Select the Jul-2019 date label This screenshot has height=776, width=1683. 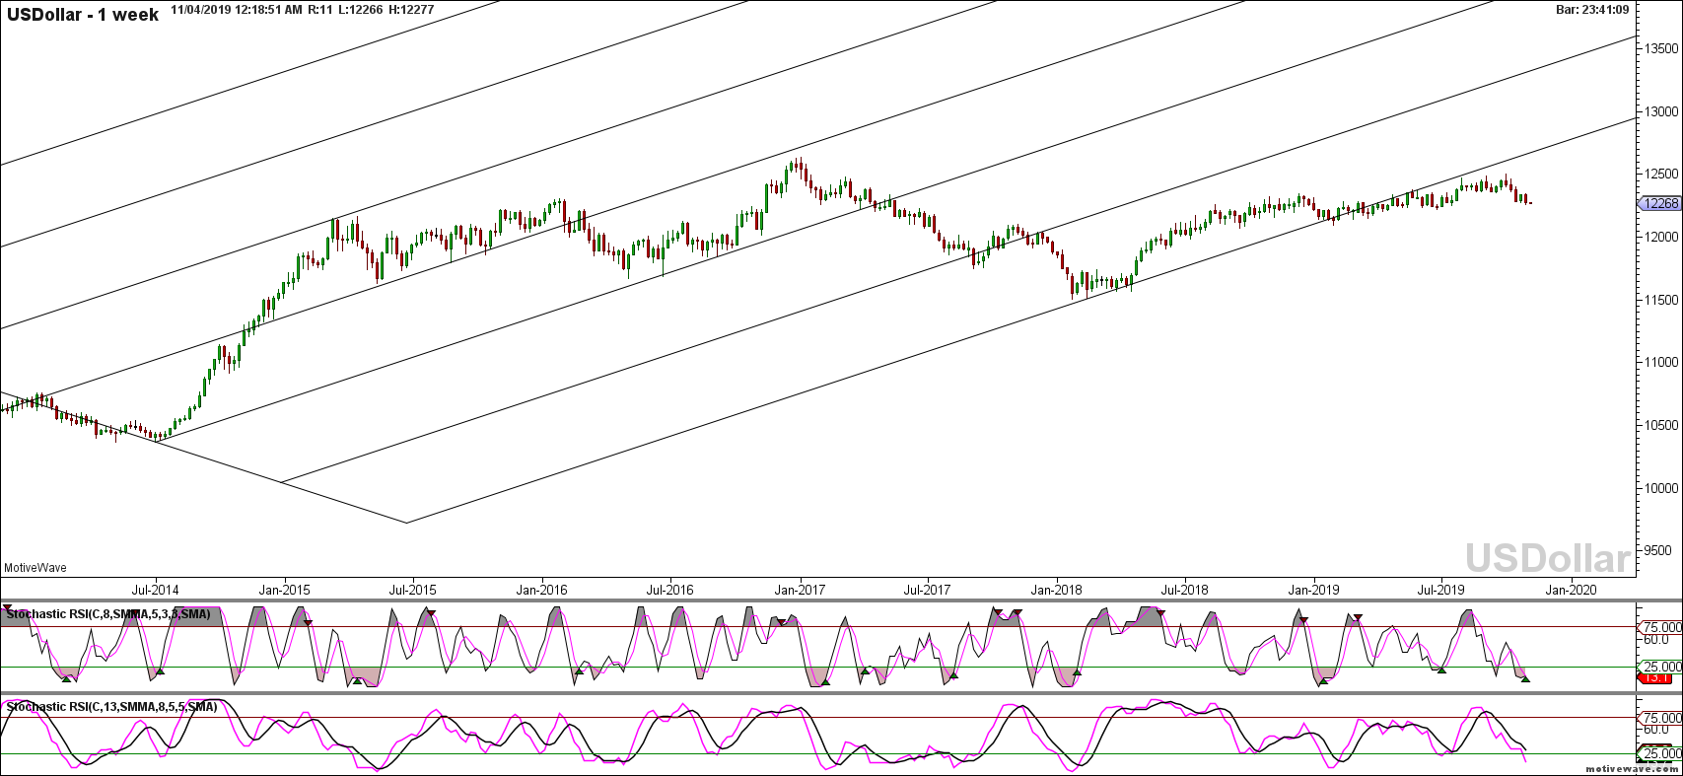tap(1441, 590)
